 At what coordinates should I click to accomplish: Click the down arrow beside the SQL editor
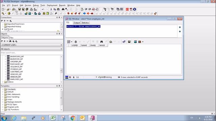tap(180, 32)
